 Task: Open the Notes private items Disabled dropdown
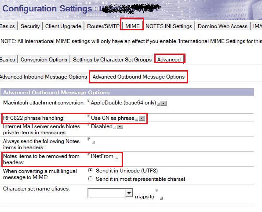[x=120, y=127]
